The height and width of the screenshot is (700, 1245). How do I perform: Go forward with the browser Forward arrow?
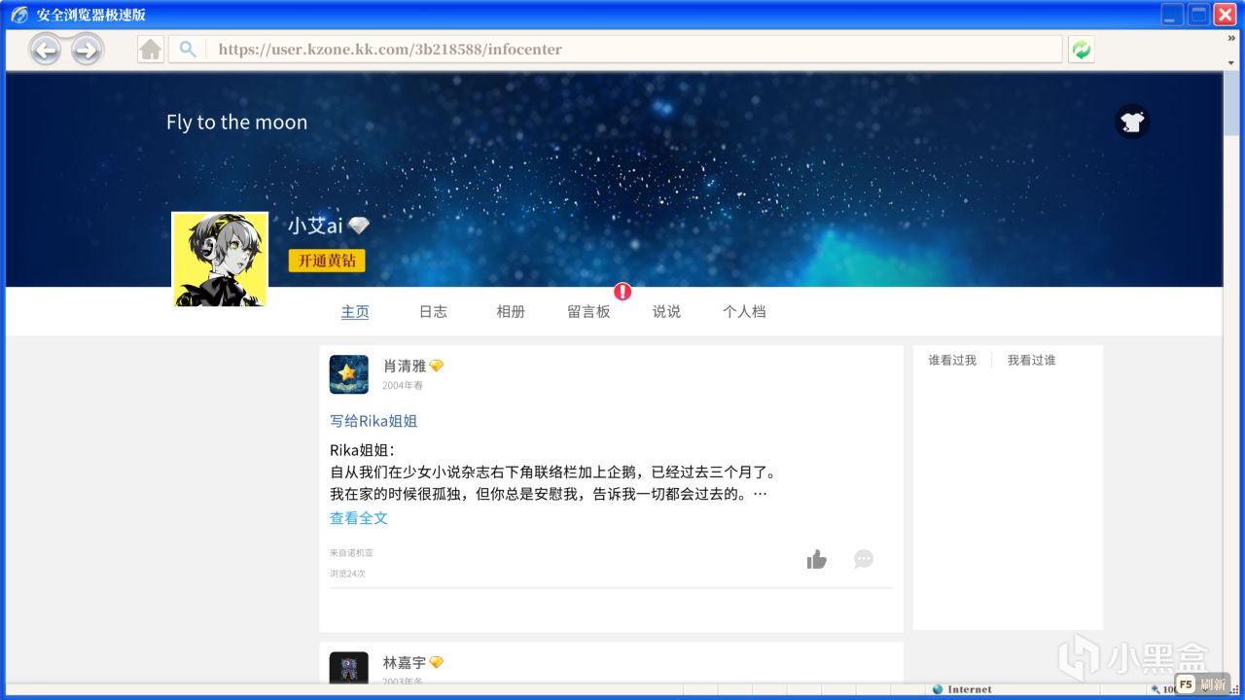pyautogui.click(x=87, y=50)
